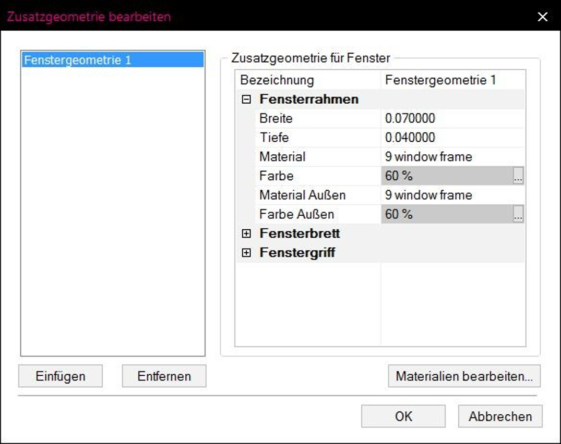
Task: Change Material value 9 window frame
Action: (x=452, y=157)
